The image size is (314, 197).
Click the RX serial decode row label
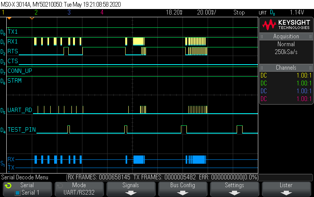pyautogui.click(x=11, y=159)
